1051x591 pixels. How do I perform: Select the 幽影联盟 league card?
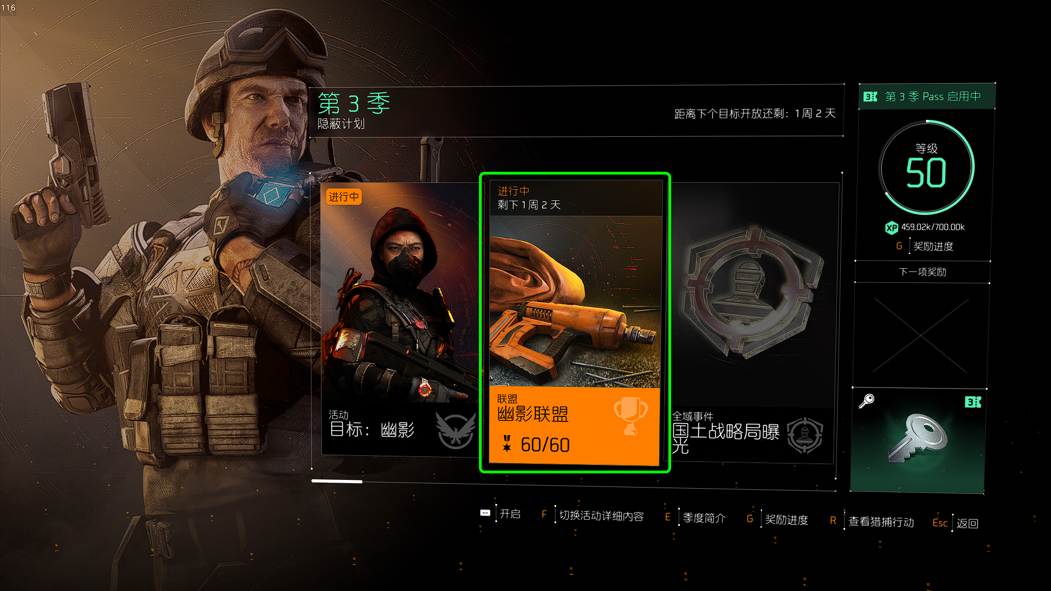[575, 323]
